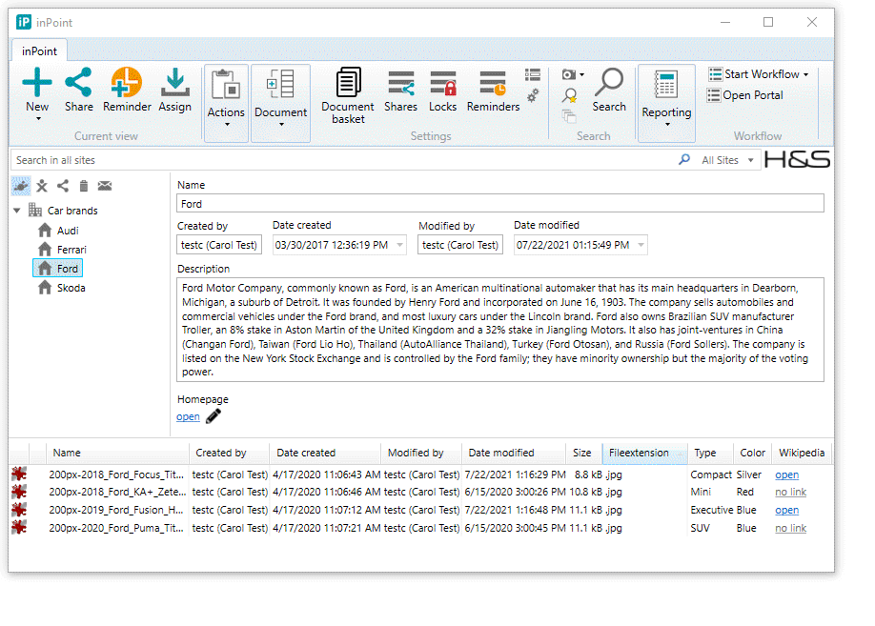Image resolution: width=875 pixels, height=626 pixels.
Task: Click the envelope icon above the tree
Action: (105, 186)
